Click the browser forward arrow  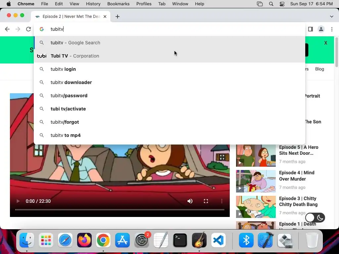[x=18, y=29]
